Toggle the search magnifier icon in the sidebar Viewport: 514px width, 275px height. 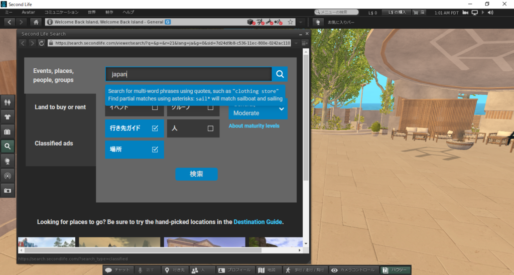[x=7, y=147]
